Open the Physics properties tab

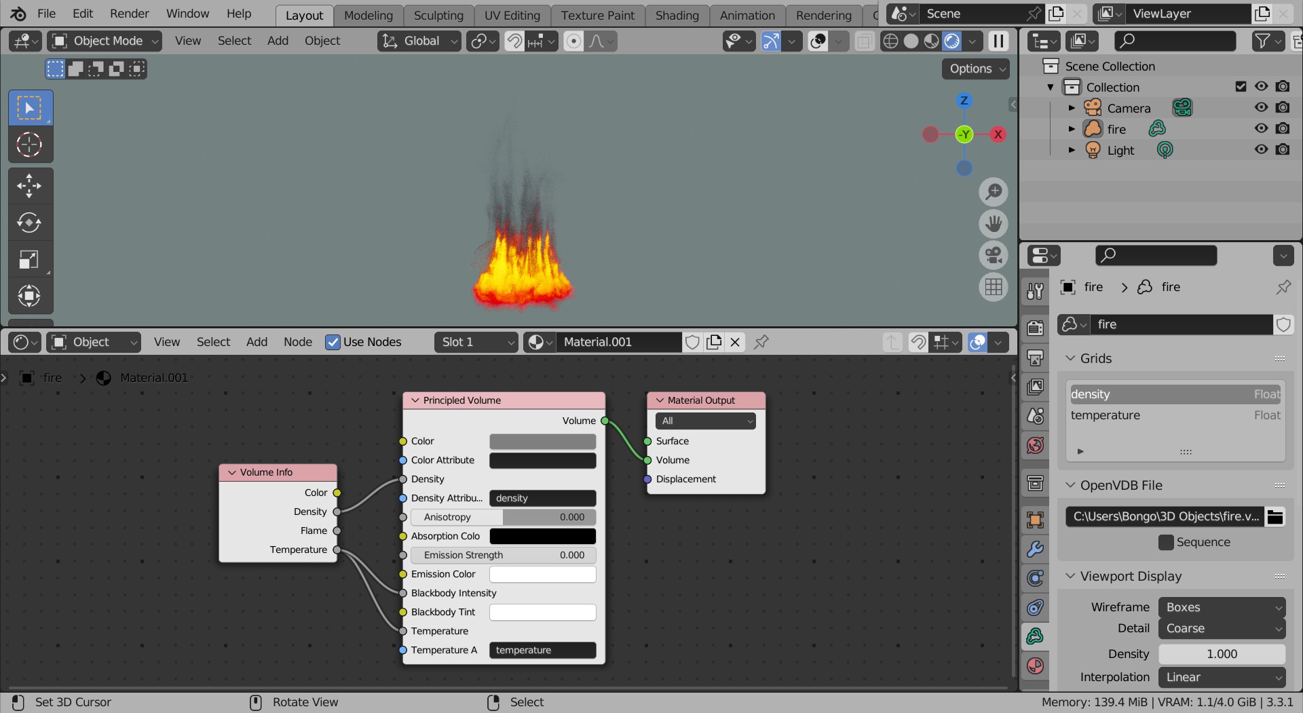click(x=1035, y=578)
